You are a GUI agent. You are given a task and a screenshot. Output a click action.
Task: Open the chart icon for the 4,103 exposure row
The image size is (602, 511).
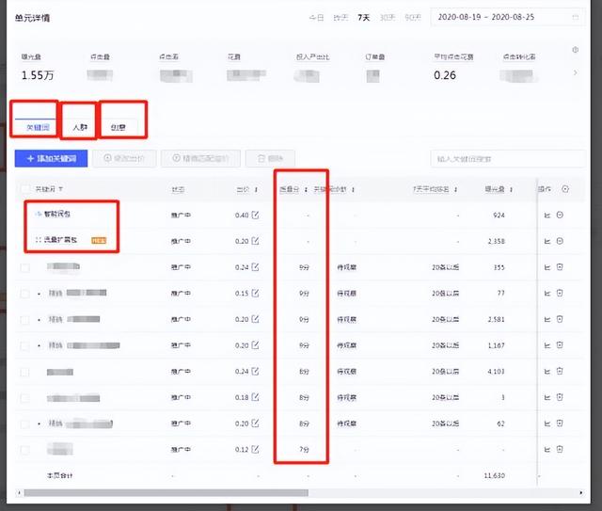point(547,372)
